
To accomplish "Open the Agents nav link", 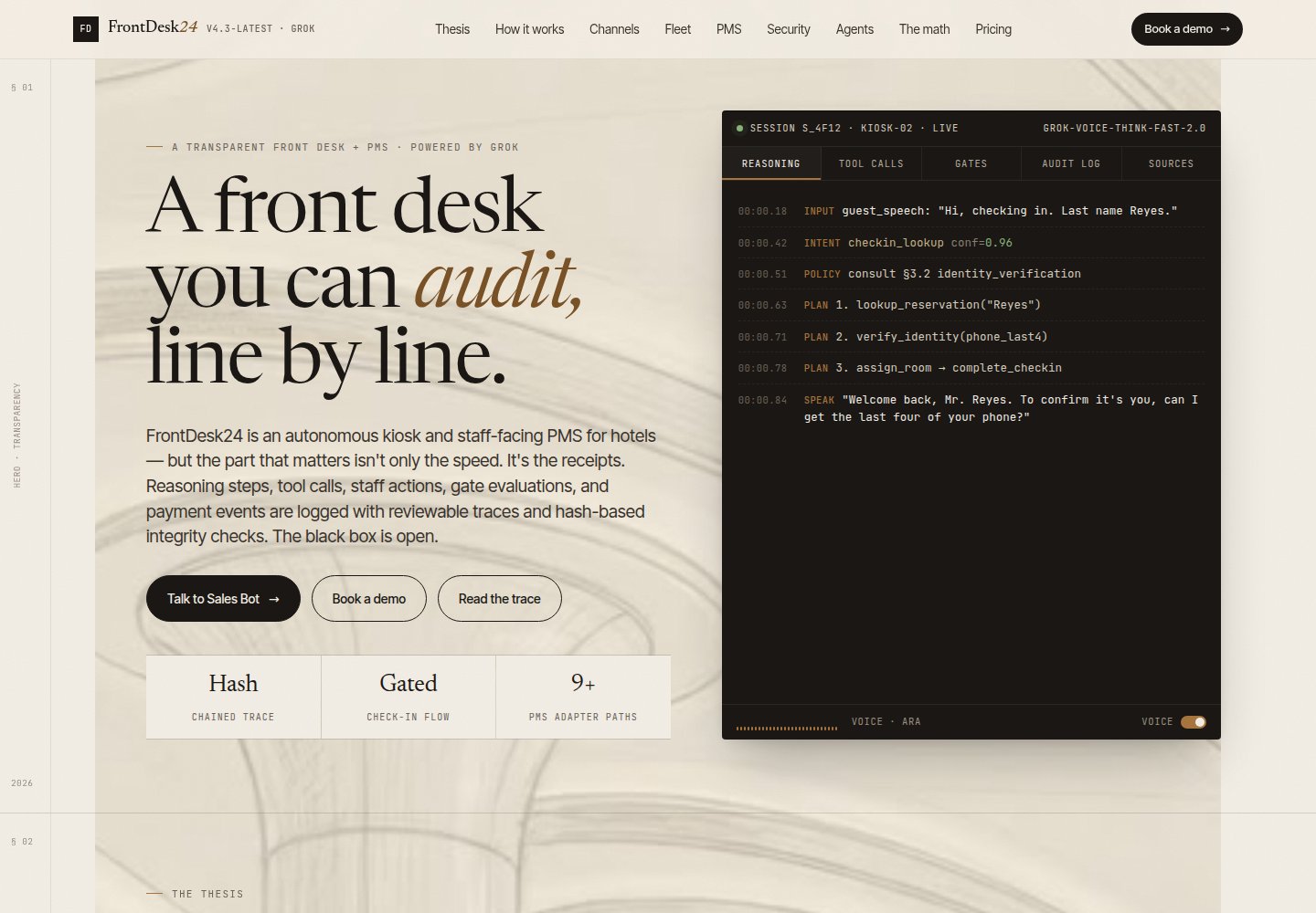I will pyautogui.click(x=854, y=29).
